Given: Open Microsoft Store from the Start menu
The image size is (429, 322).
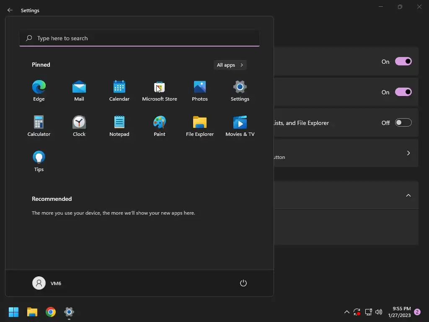Looking at the screenshot, I should click(x=160, y=91).
